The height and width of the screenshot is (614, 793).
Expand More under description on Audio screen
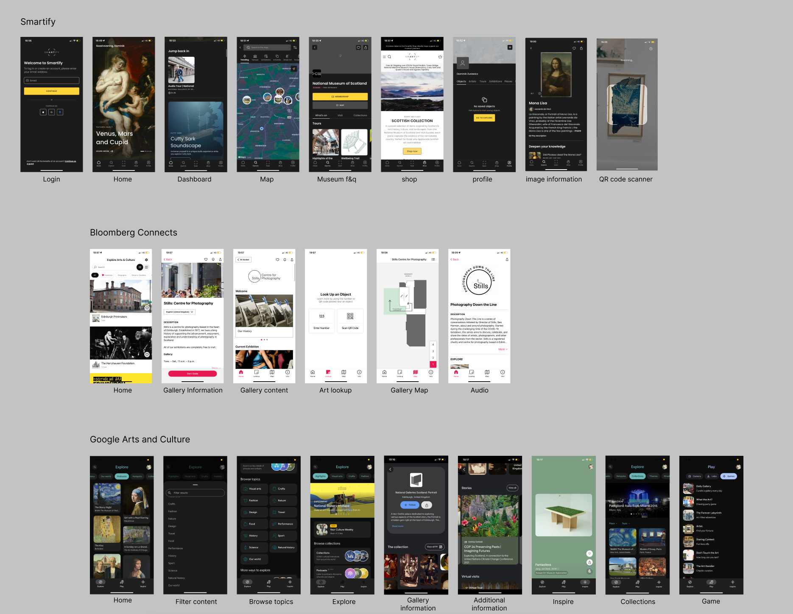(x=503, y=349)
